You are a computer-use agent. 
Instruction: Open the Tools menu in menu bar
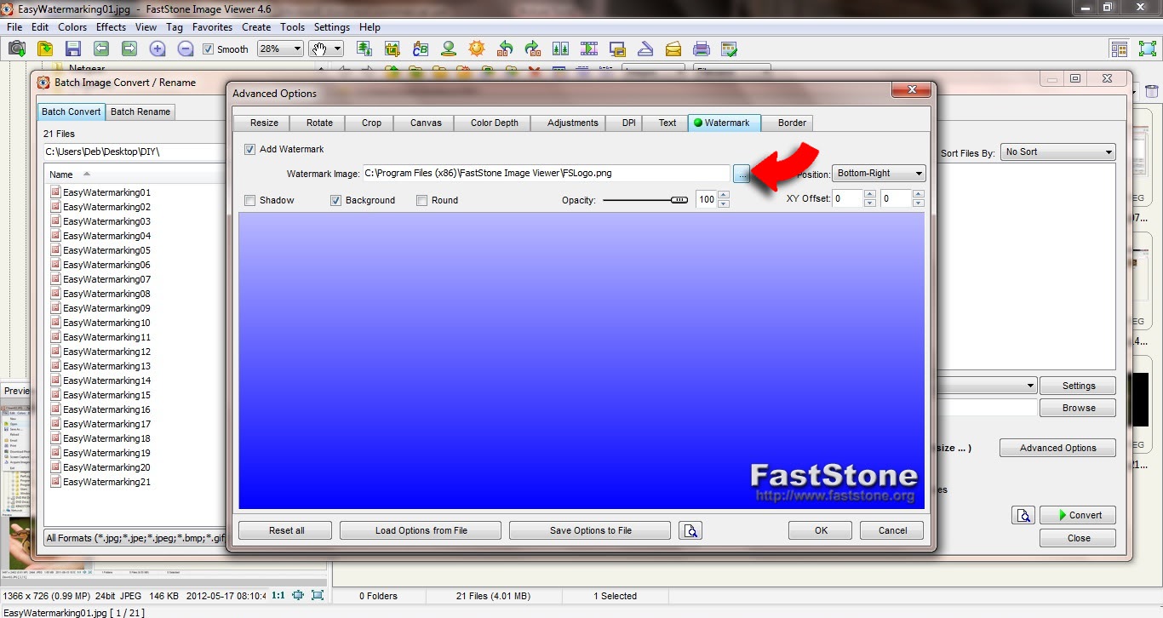292,27
